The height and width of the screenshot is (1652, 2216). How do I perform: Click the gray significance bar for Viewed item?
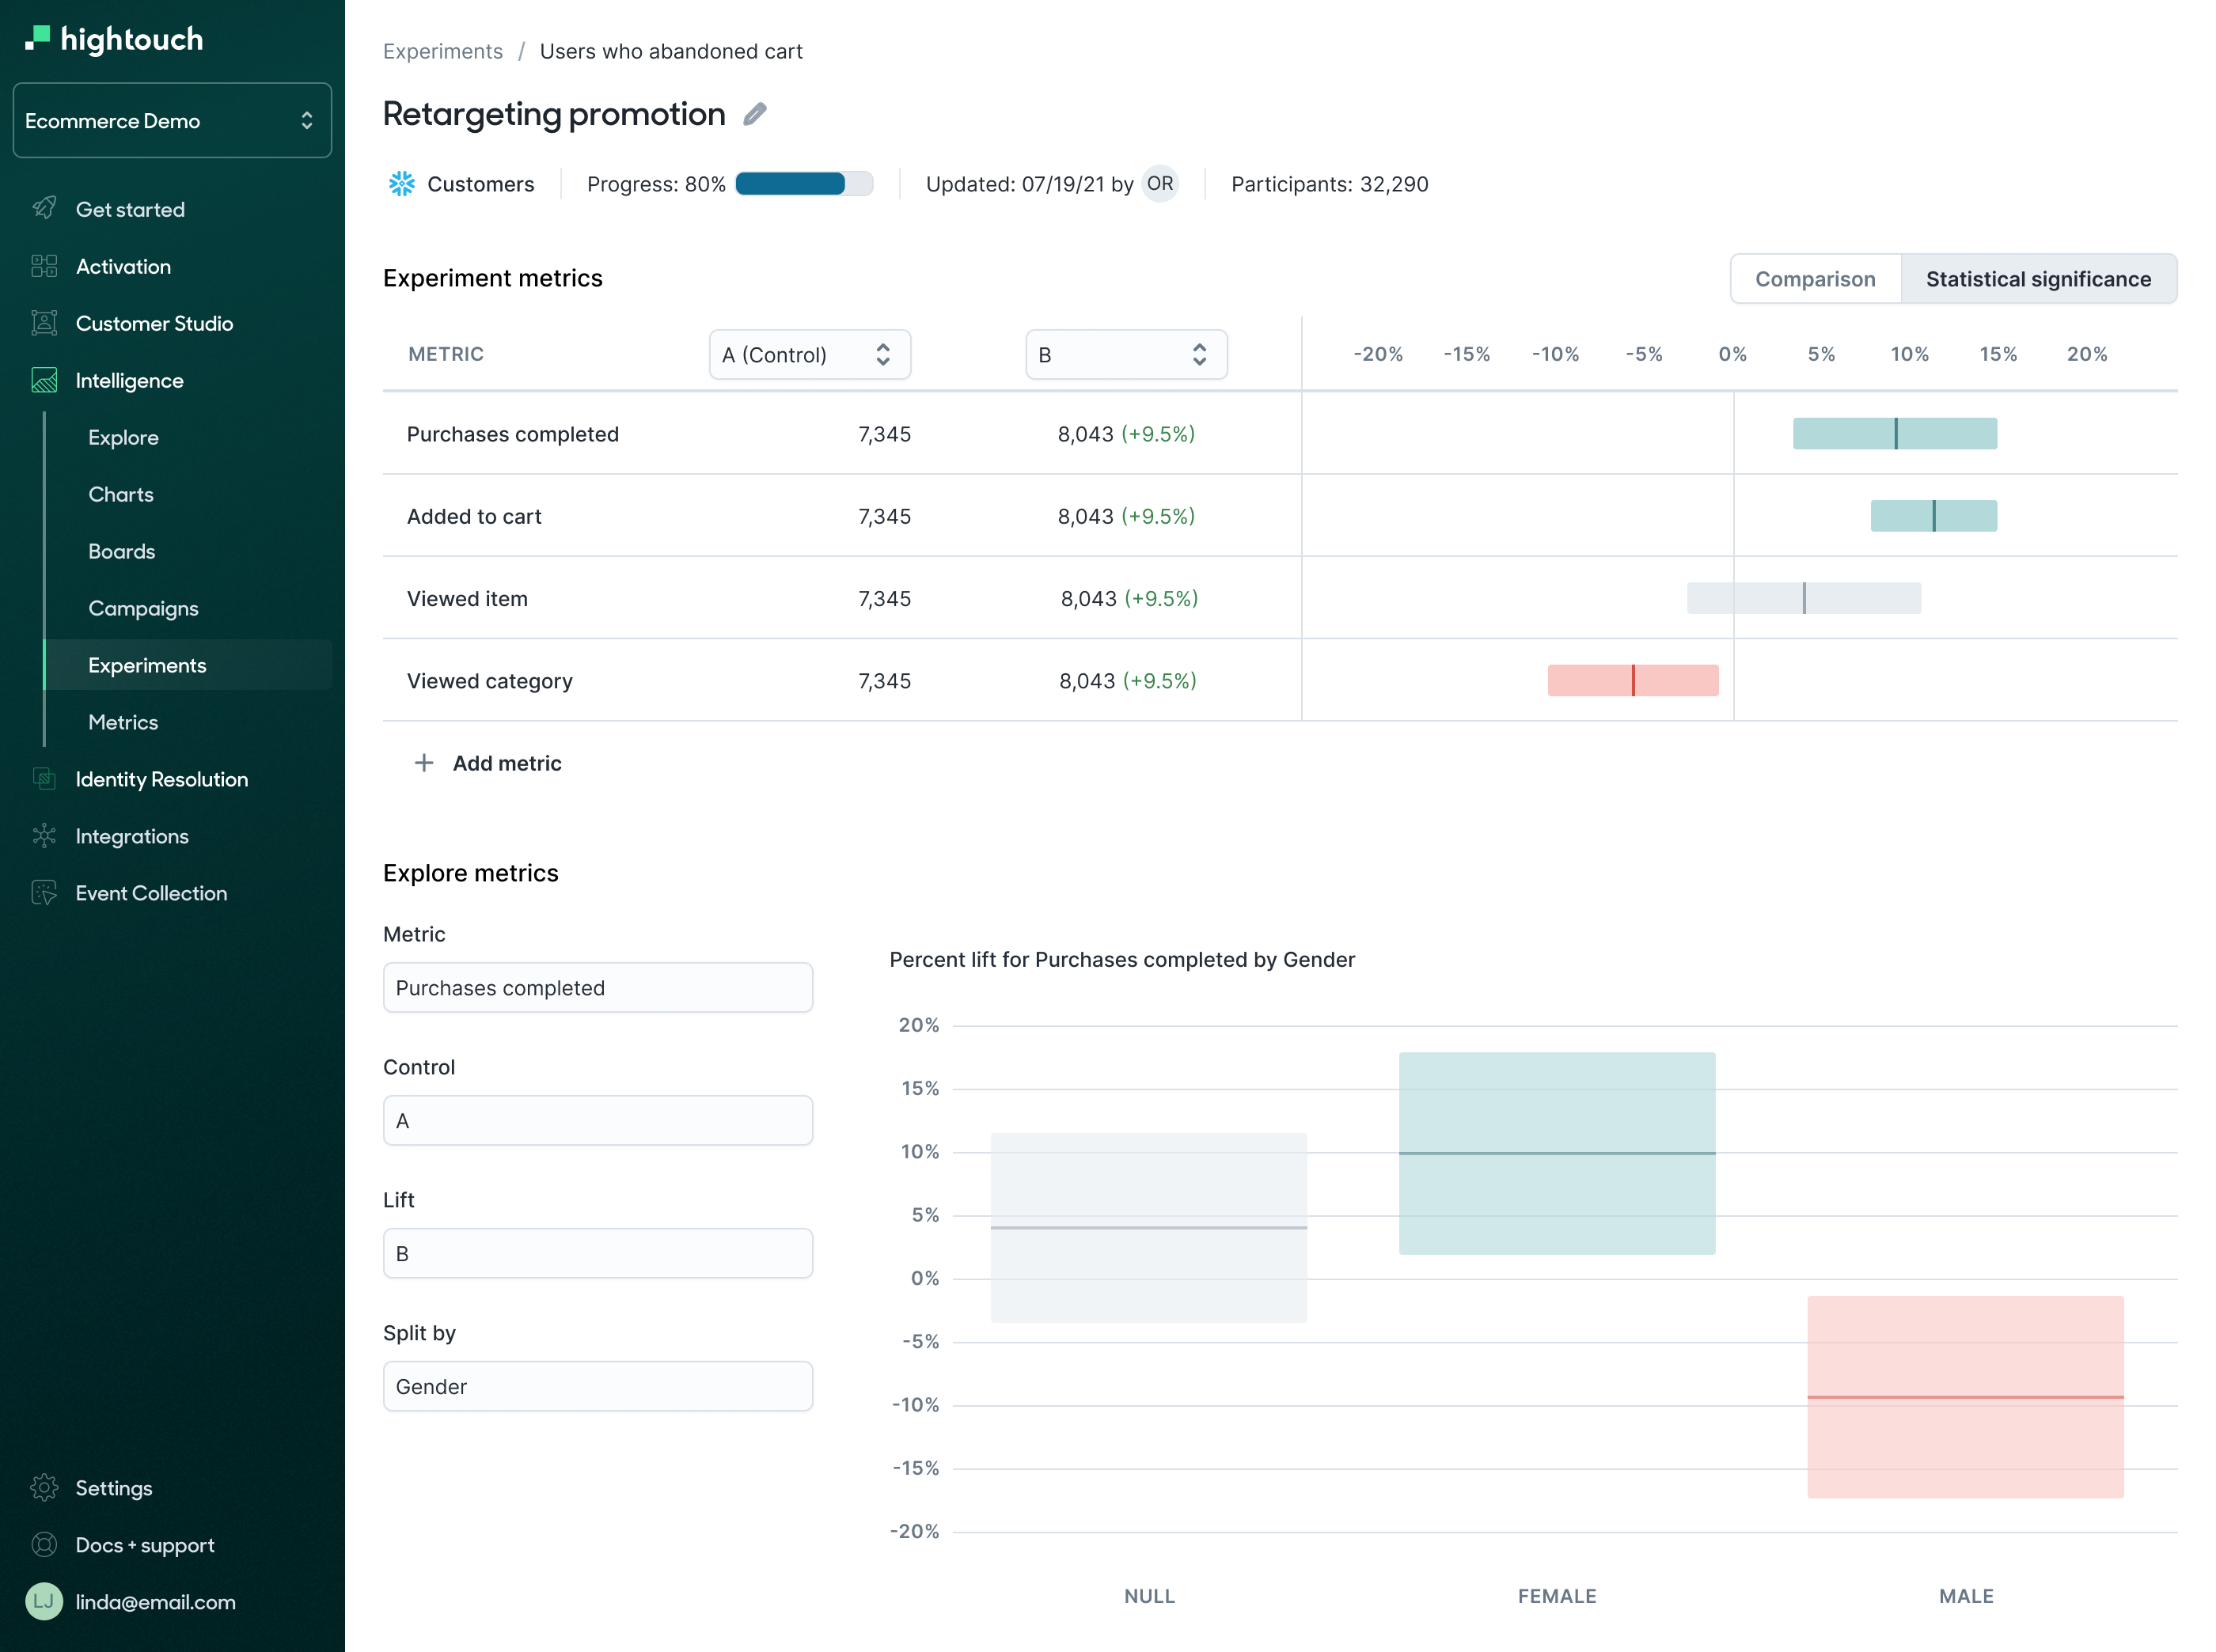pyautogui.click(x=1803, y=598)
